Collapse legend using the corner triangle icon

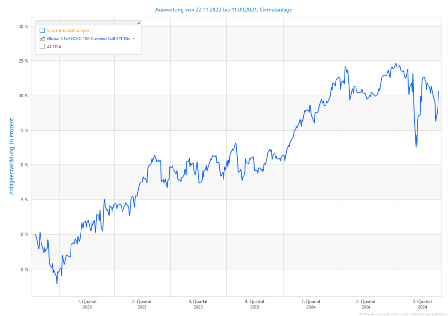pos(138,23)
